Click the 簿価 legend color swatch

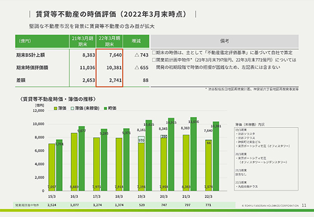(x=56, y=108)
